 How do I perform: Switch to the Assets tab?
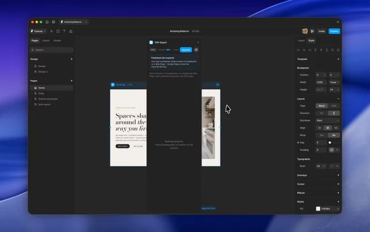pos(57,40)
